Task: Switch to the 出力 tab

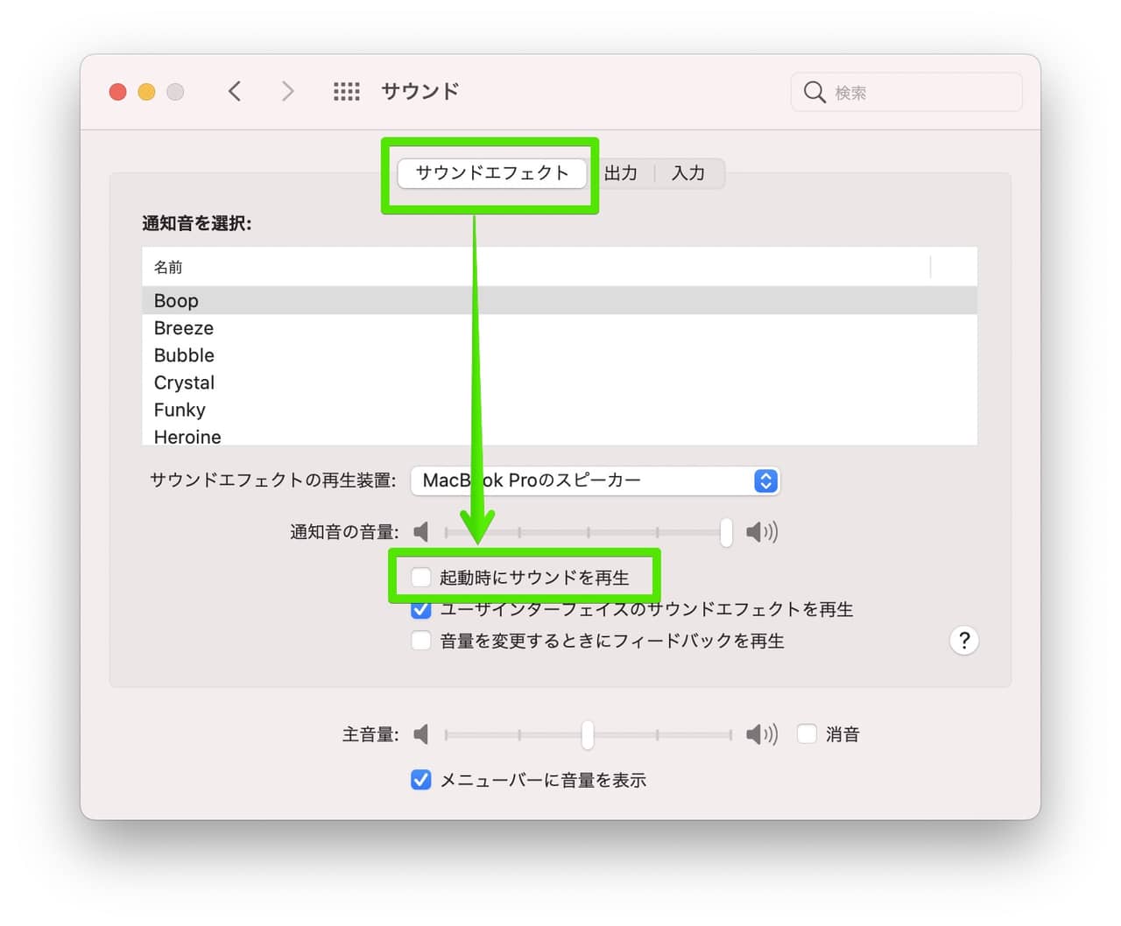Action: coord(621,173)
